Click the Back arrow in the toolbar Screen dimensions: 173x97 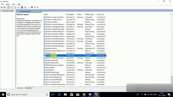pos(2,7)
